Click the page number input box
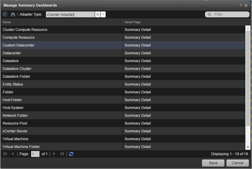This screenshot has height=169, width=252. (35, 154)
